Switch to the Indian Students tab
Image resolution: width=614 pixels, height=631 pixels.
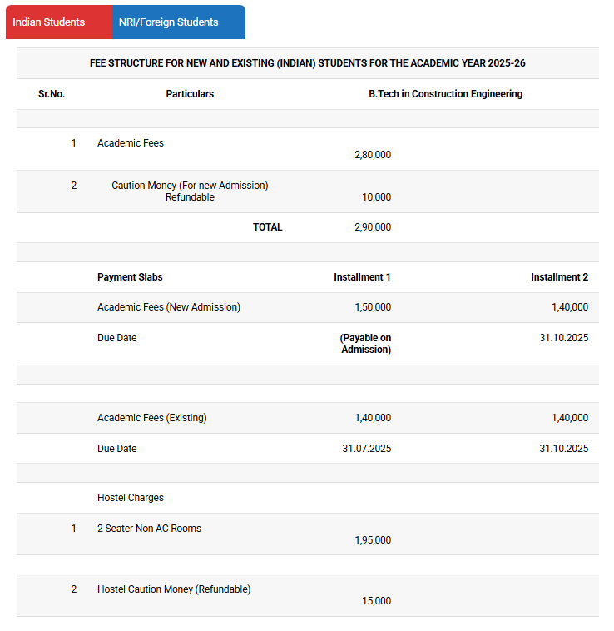(x=49, y=22)
